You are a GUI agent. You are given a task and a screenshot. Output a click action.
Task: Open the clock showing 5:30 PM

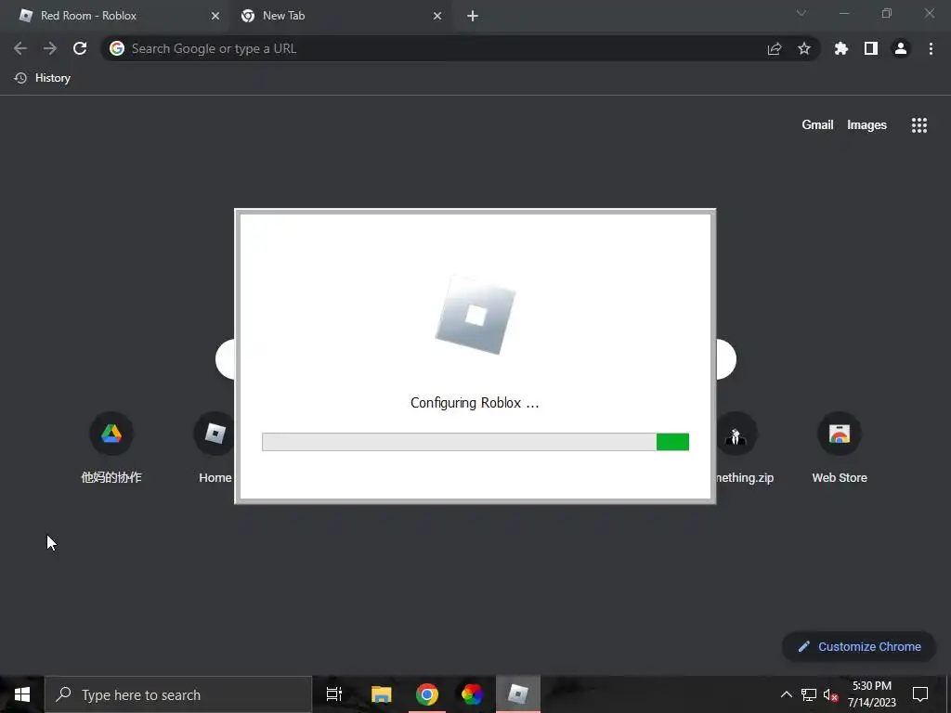pyautogui.click(x=871, y=694)
